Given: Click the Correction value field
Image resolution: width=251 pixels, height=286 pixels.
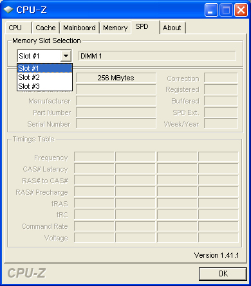Looking at the screenshot, I should click(221, 78).
